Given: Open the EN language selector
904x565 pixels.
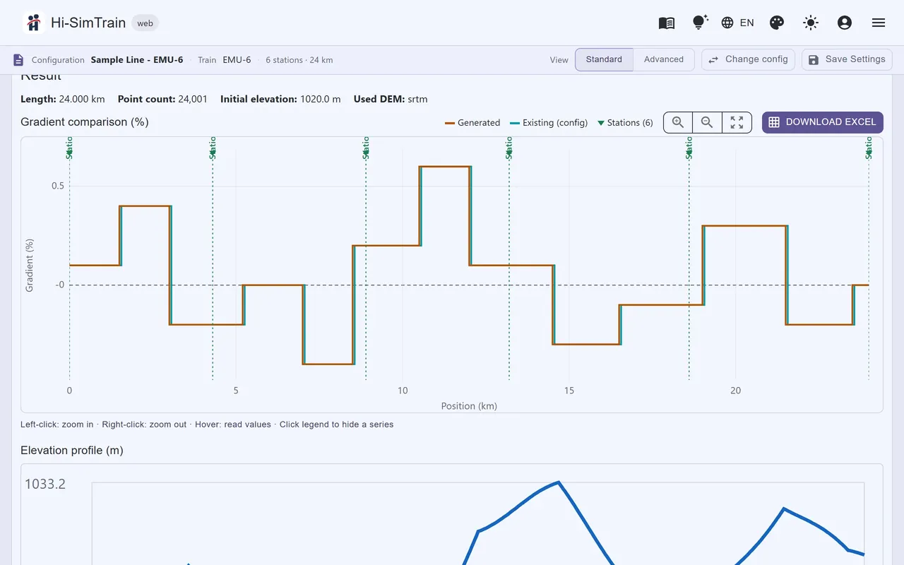Looking at the screenshot, I should 738,23.
